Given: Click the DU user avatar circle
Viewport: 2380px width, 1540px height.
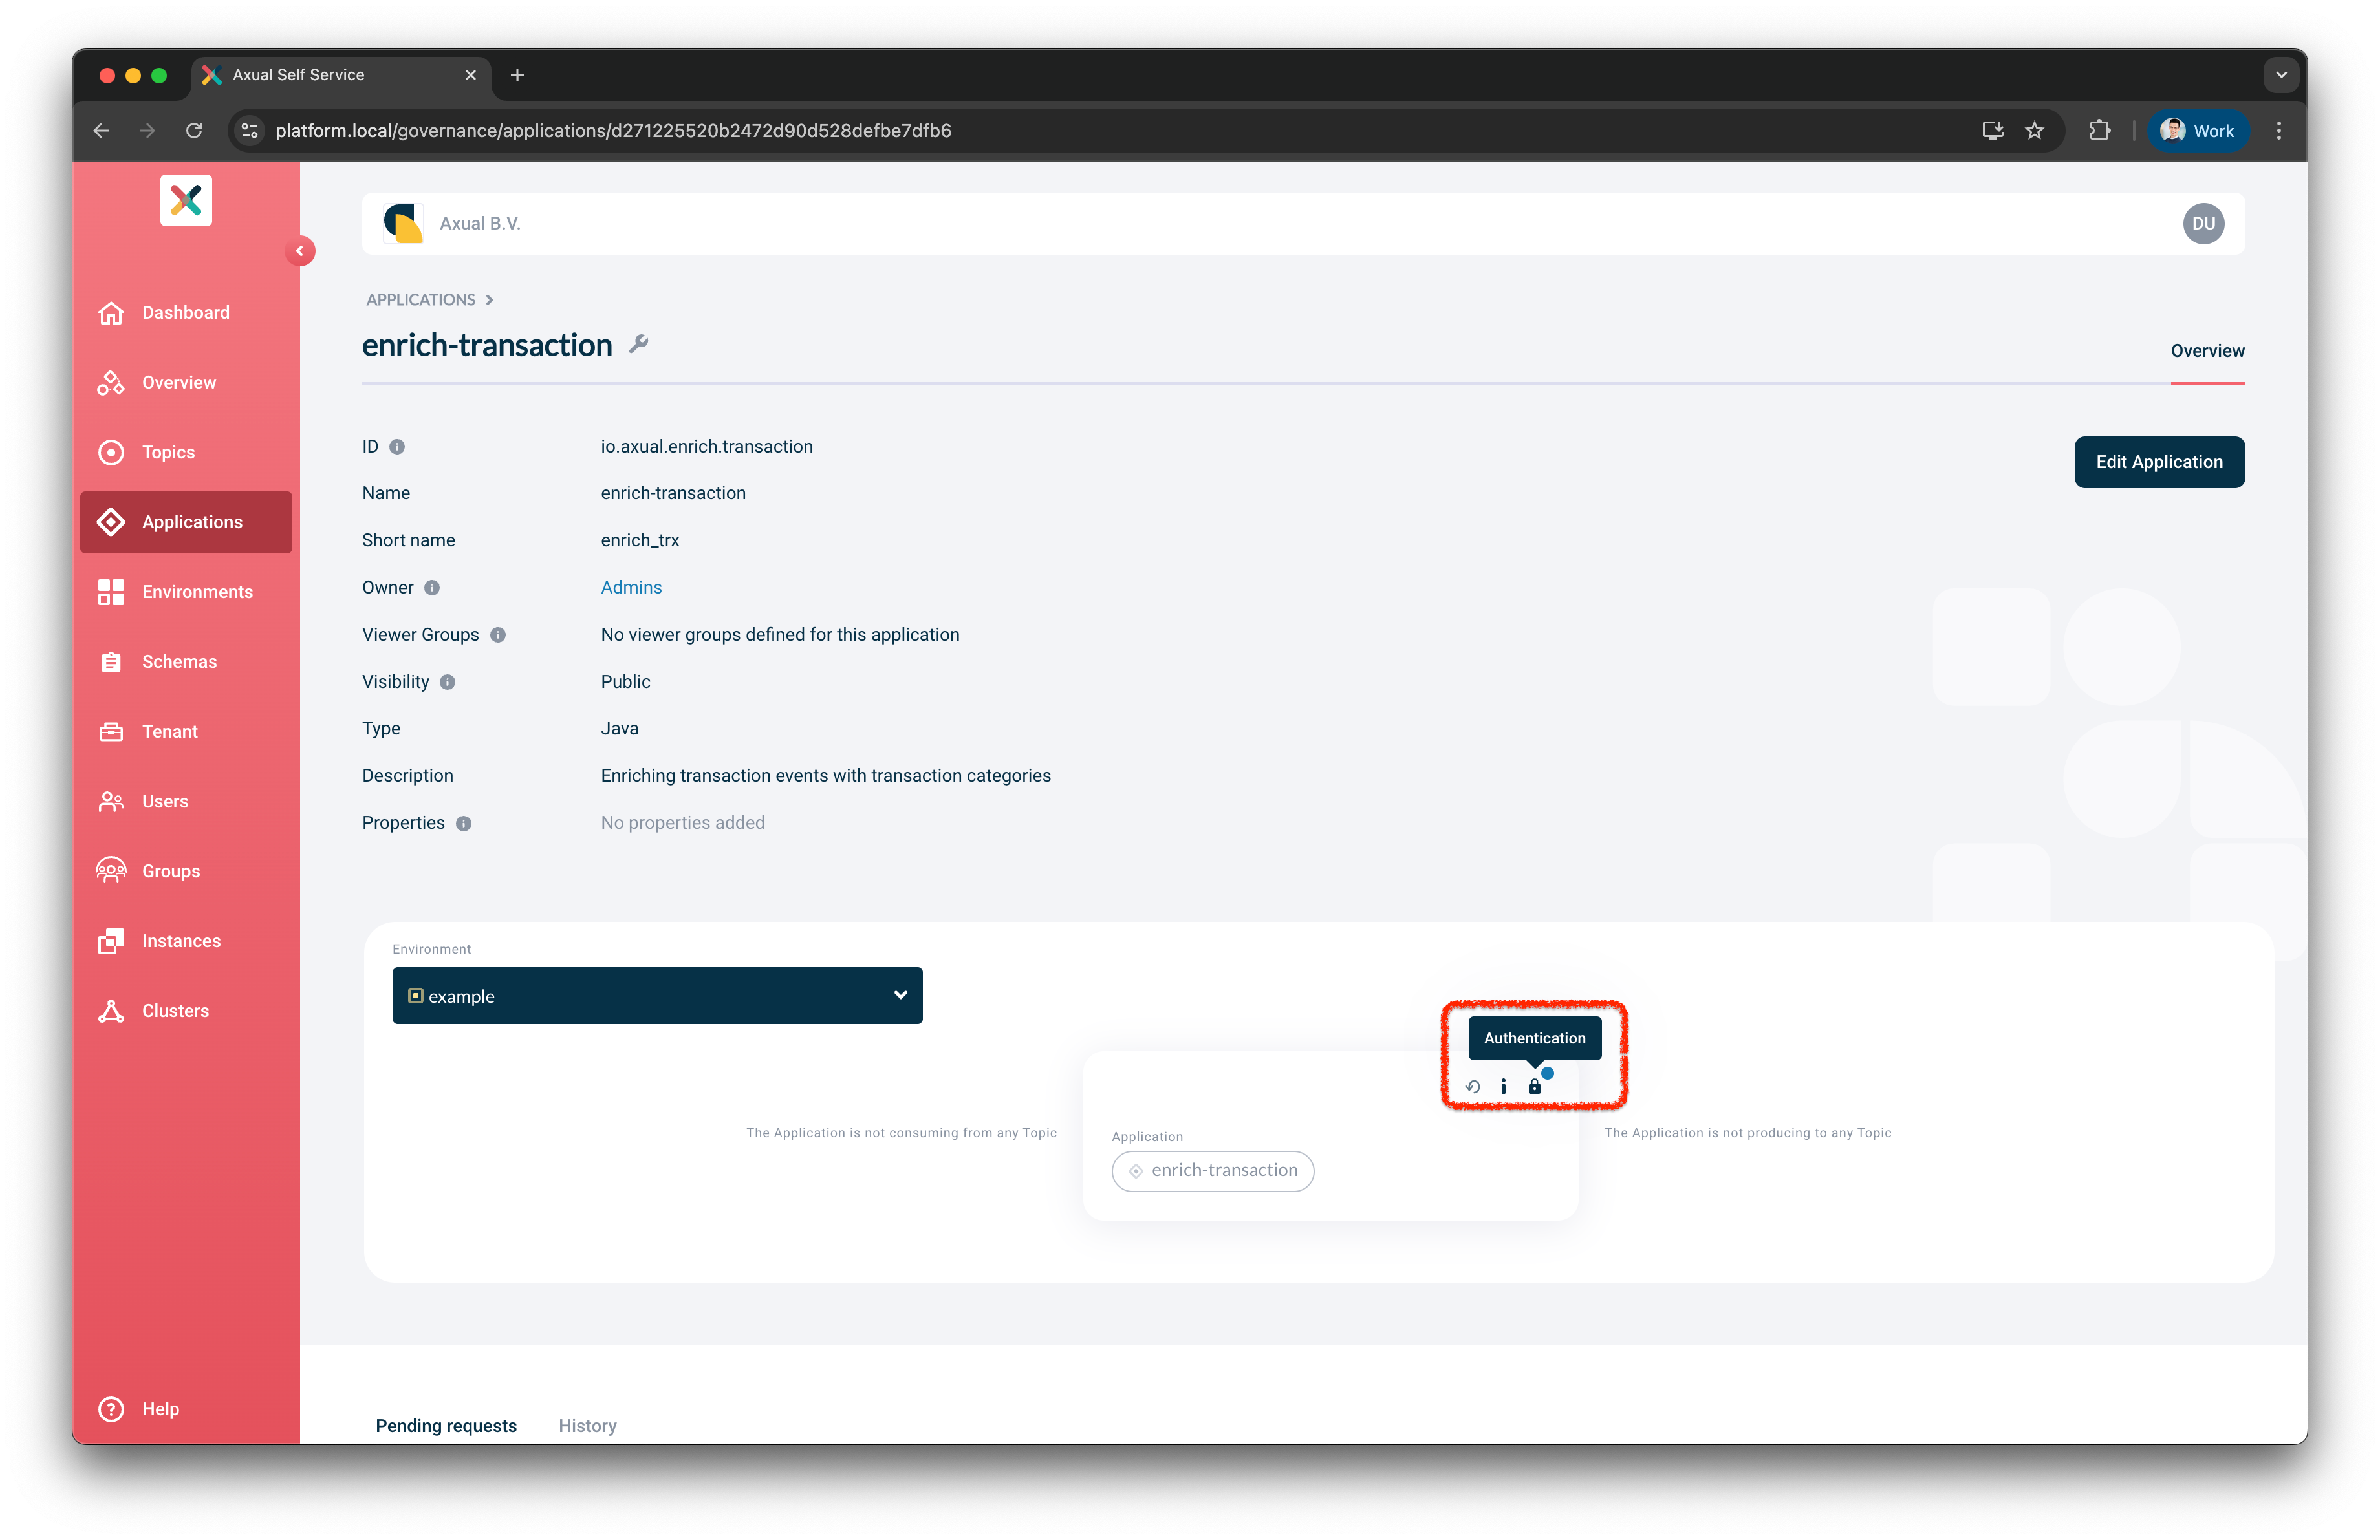Looking at the screenshot, I should pyautogui.click(x=2204, y=223).
